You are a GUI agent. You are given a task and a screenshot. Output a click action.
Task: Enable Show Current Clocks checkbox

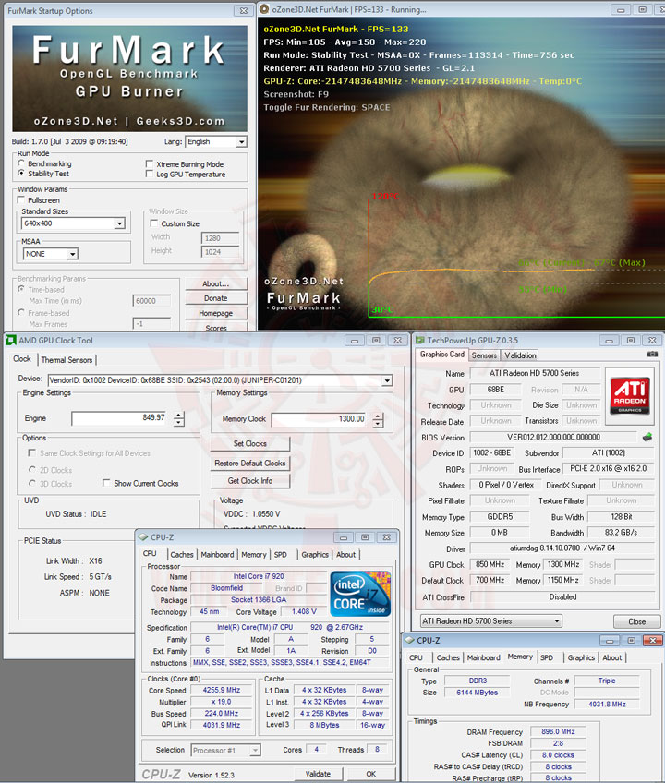pos(106,483)
